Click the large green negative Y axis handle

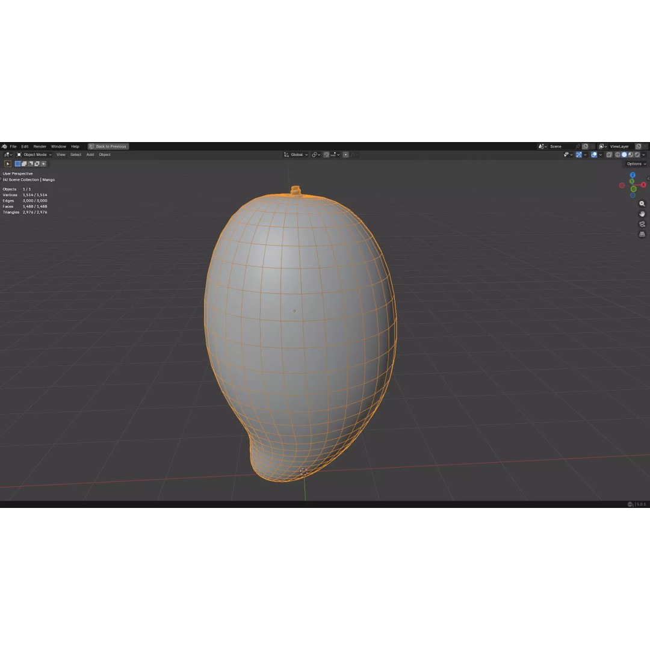coord(633,189)
